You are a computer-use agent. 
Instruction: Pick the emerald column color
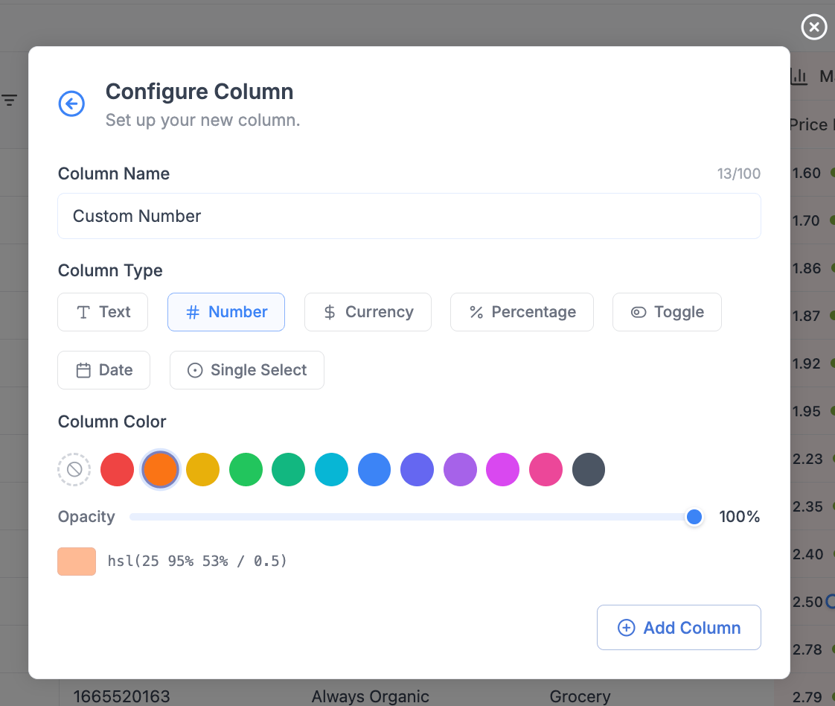[289, 469]
